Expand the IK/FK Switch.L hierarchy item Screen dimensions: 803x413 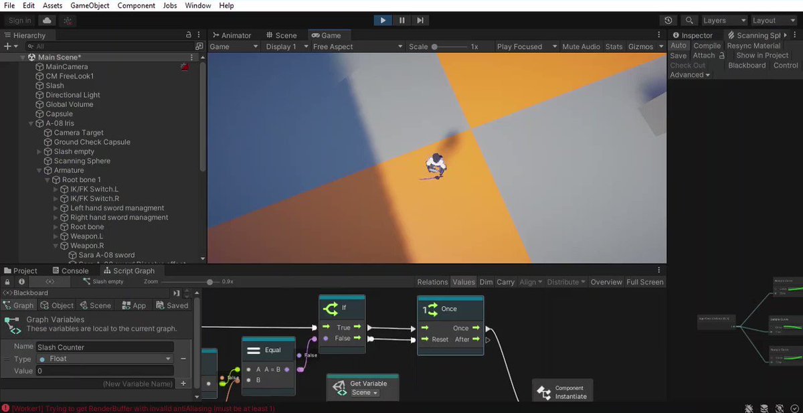pyautogui.click(x=55, y=189)
